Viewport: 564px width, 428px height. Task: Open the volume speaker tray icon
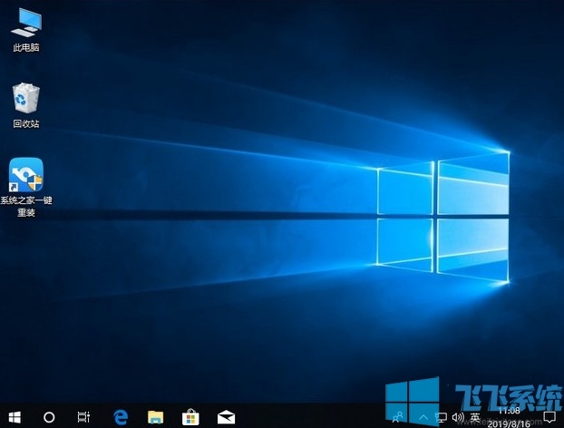tap(458, 417)
